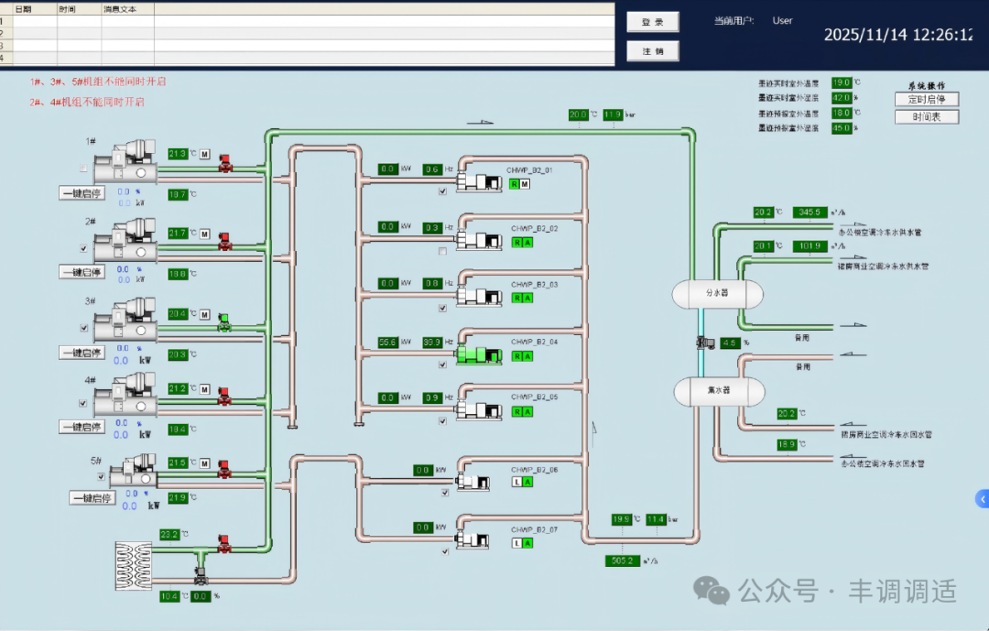The width and height of the screenshot is (989, 631).
Task: Click the 日期 column header in alarm table
Action: click(35, 9)
